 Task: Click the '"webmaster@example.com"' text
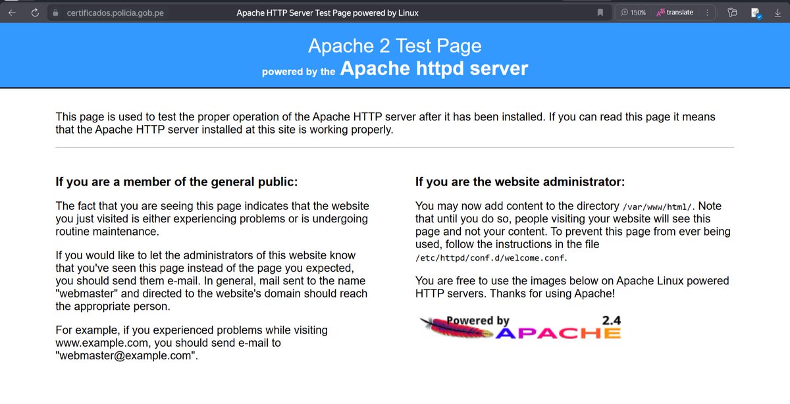(126, 355)
